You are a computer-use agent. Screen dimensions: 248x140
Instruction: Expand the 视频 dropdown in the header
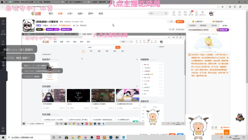pos(80,13)
